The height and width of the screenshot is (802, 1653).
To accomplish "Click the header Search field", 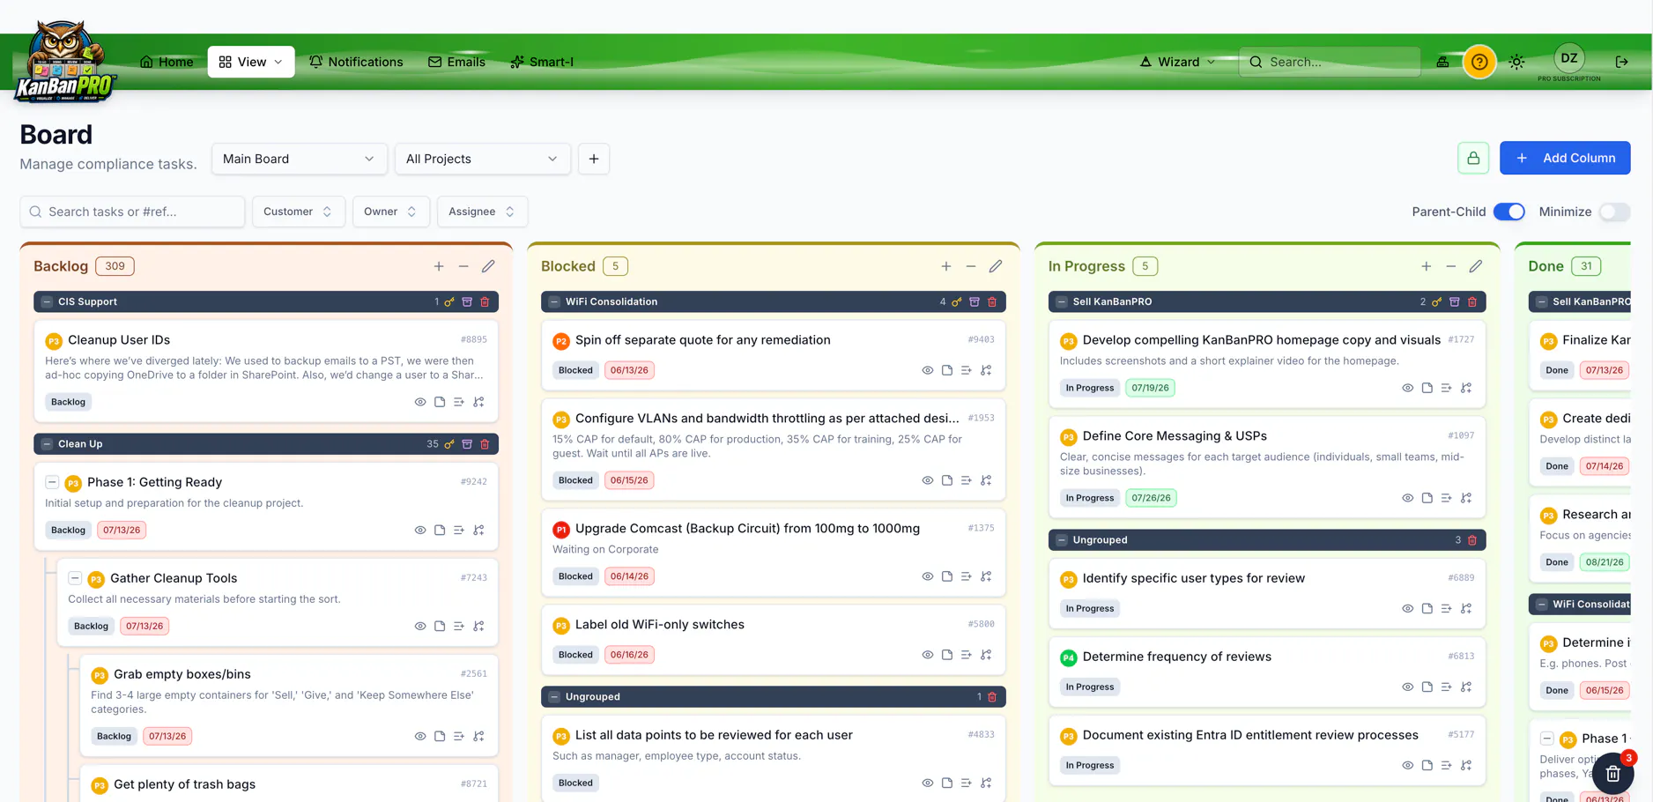I will click(1330, 62).
